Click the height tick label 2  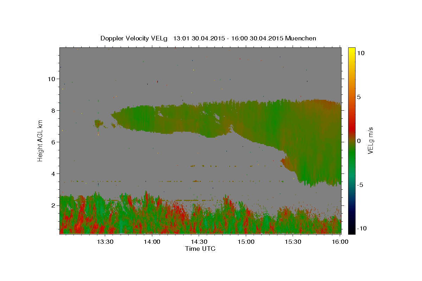click(53, 205)
